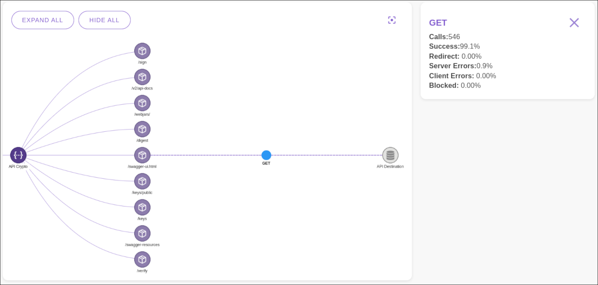
Task: Click the /keys endpoint node
Action: pyautogui.click(x=142, y=207)
